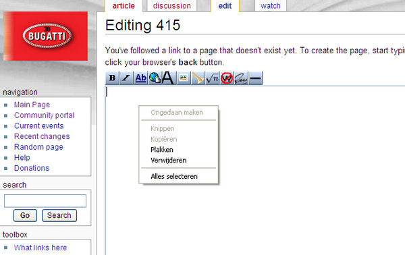This screenshot has width=405, height=255.
Task: Insert mathematical formula icon
Action: [x=213, y=78]
